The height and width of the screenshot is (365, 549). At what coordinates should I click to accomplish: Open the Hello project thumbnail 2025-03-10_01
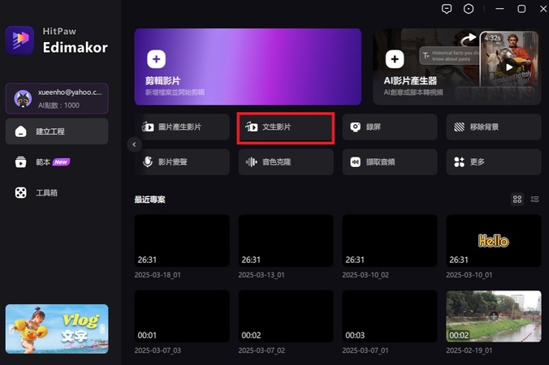(x=494, y=241)
